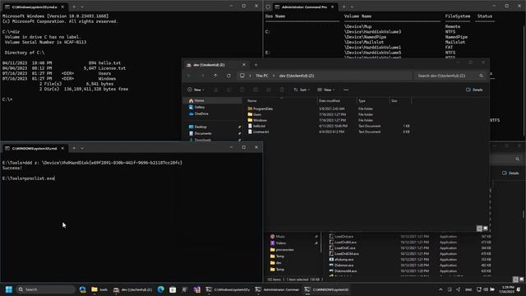Viewport: 526px width, 296px height.
Task: Select the dev (Z:) Explorer tab
Action: point(216,65)
